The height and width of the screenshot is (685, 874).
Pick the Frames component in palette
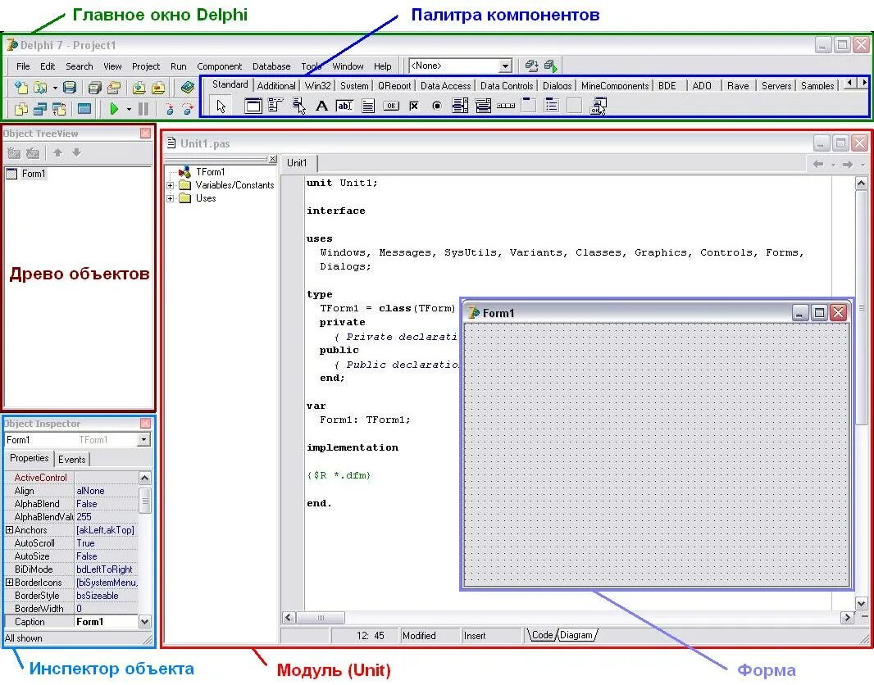(x=253, y=105)
